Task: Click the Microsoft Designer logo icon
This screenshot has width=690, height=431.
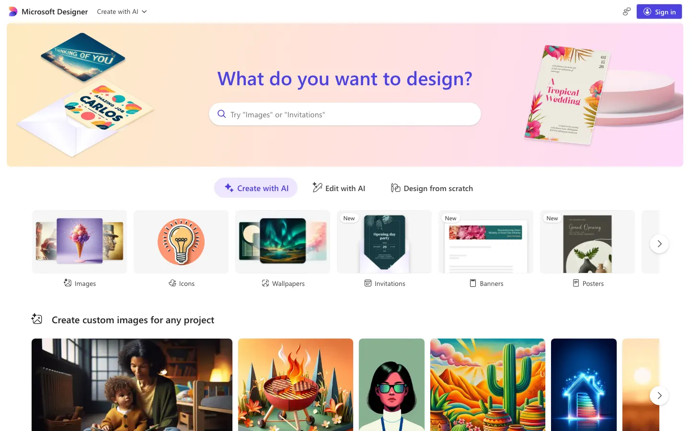Action: click(13, 11)
